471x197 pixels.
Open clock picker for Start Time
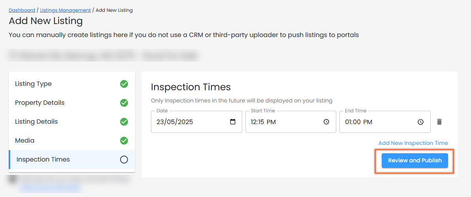coord(326,122)
